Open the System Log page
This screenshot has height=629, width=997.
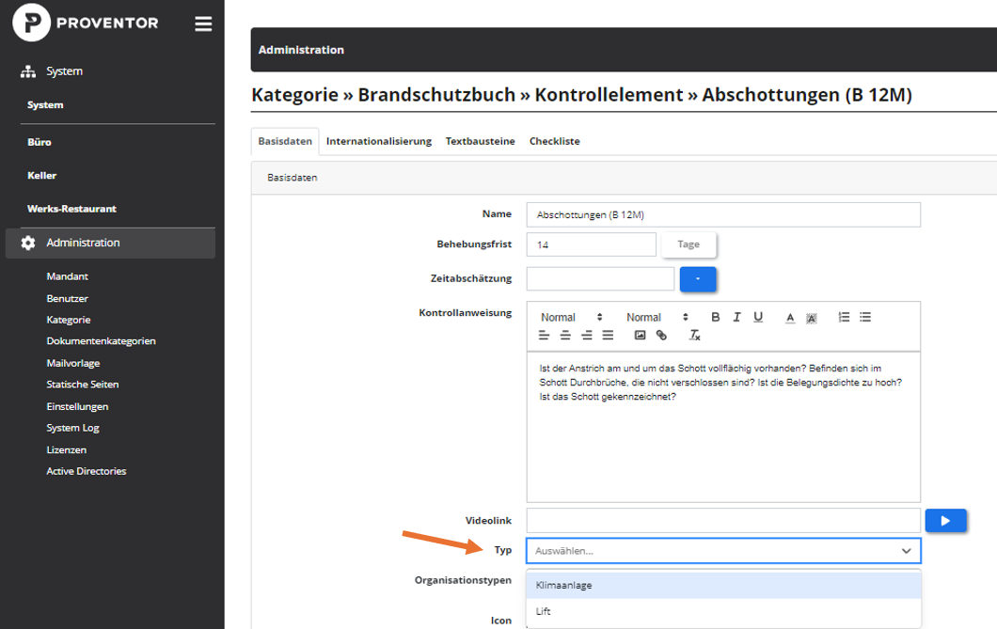[x=73, y=428]
